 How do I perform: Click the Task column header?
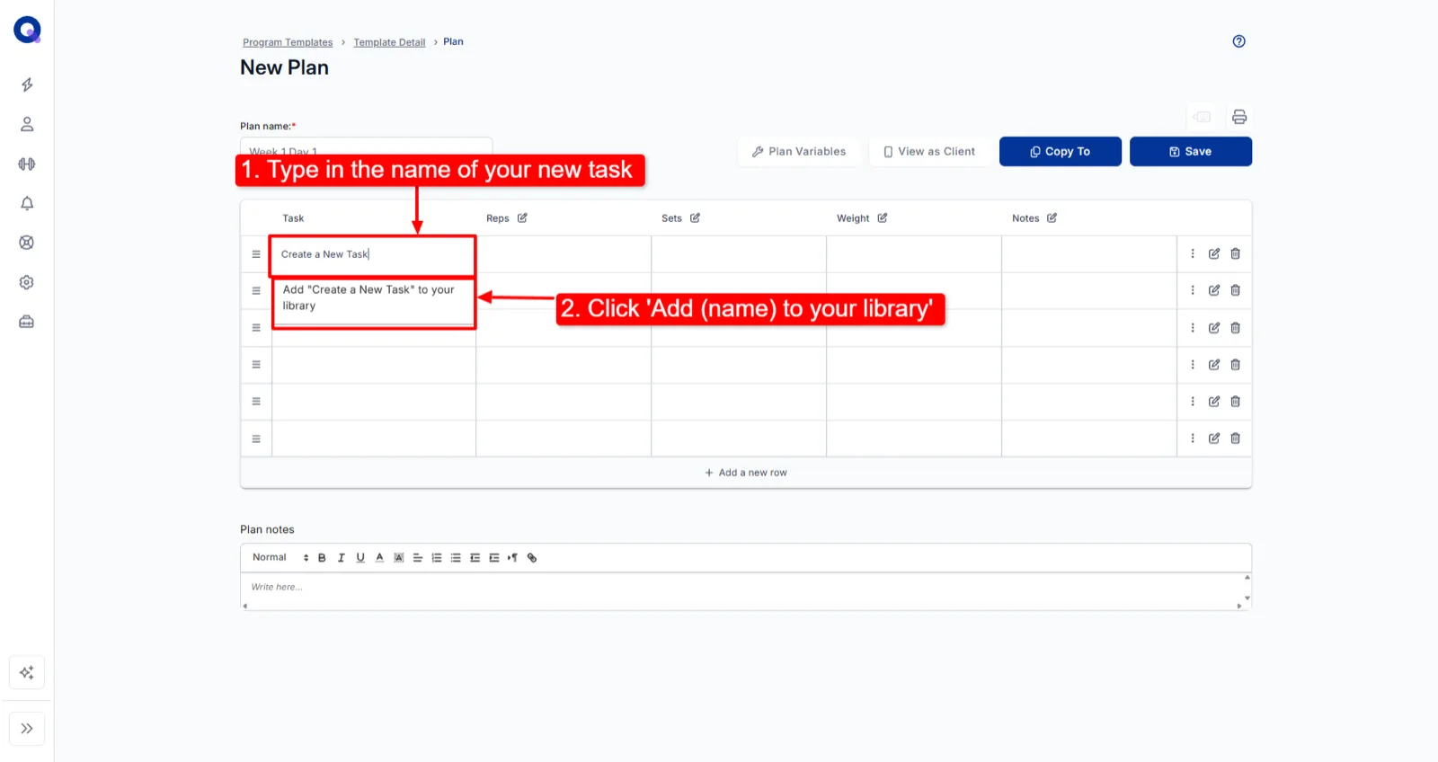tap(293, 218)
